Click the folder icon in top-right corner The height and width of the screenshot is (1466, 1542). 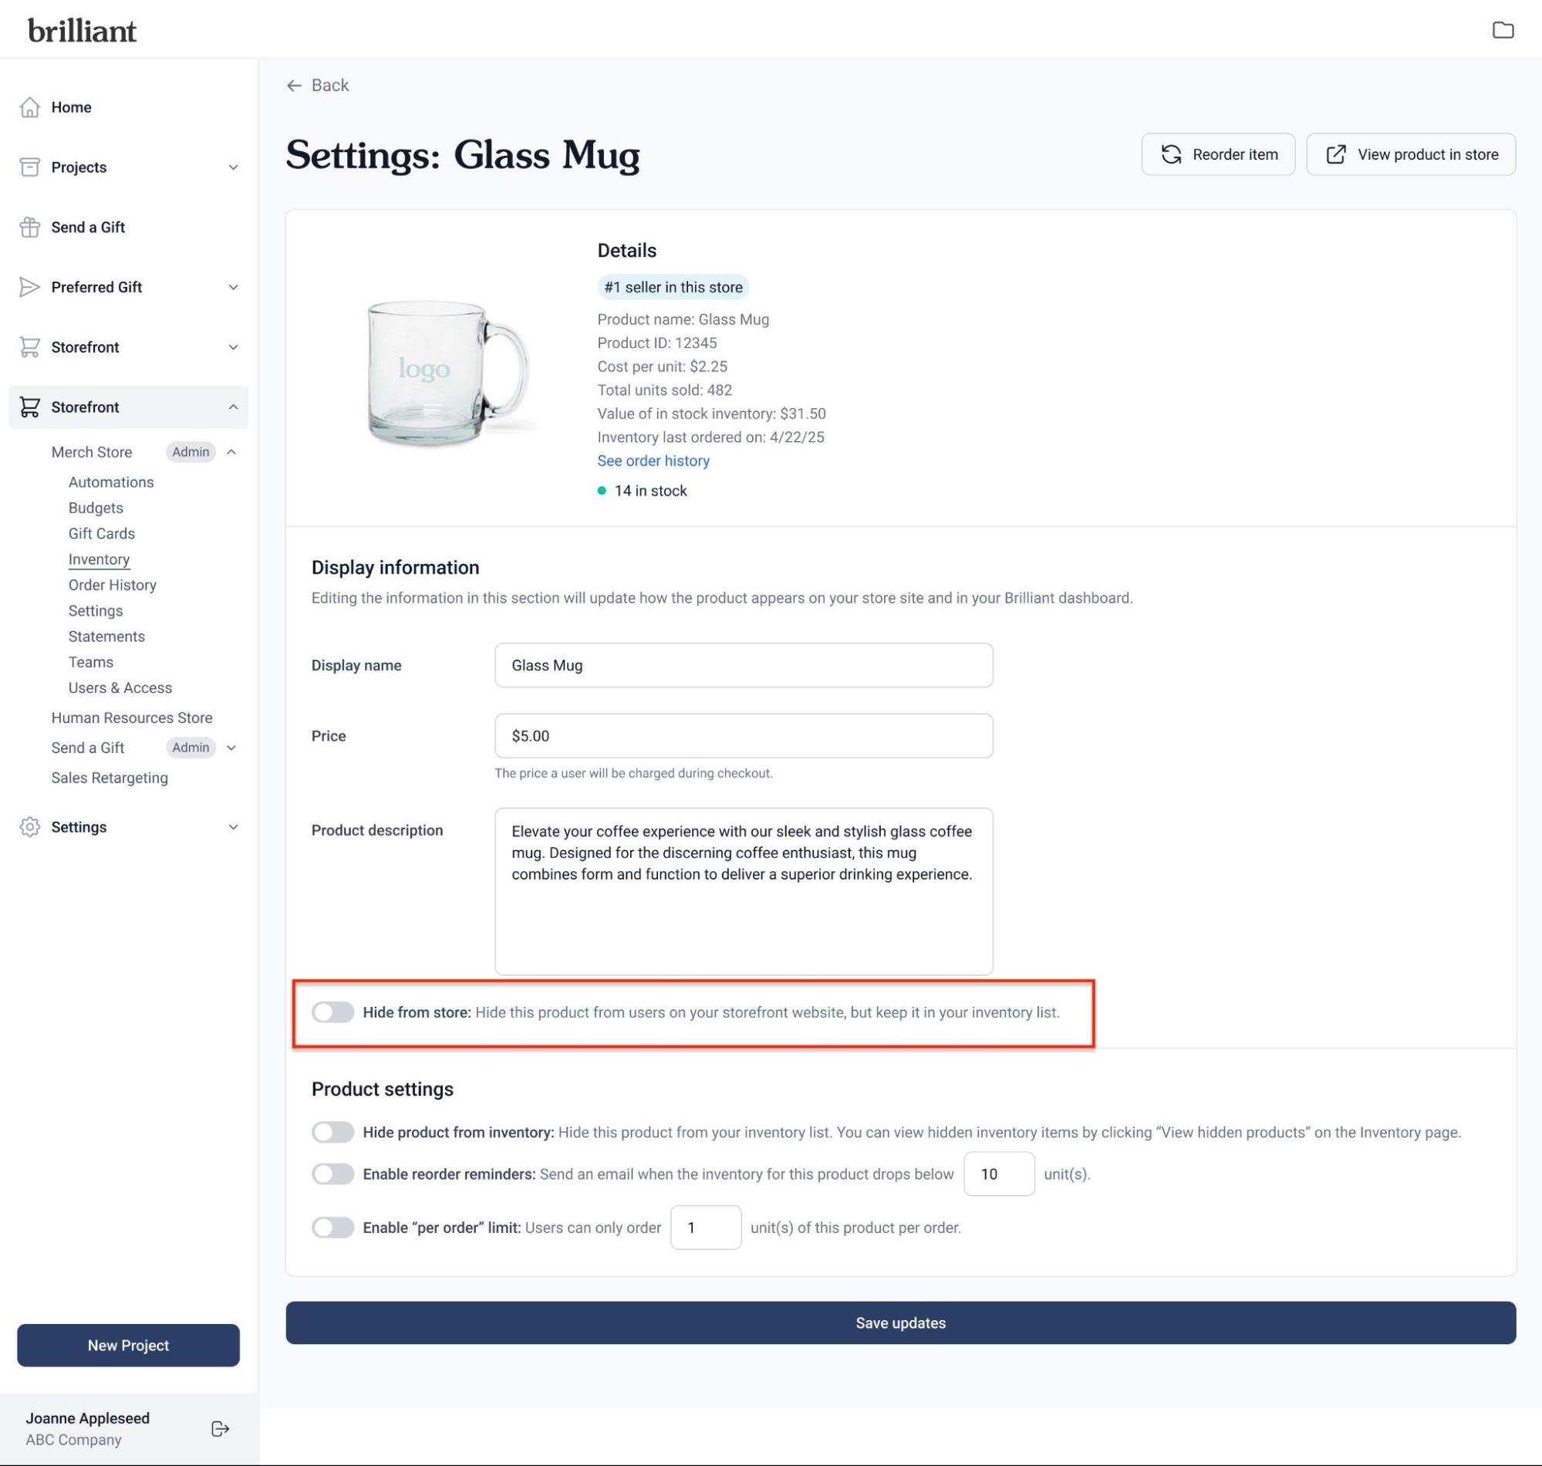click(1502, 30)
